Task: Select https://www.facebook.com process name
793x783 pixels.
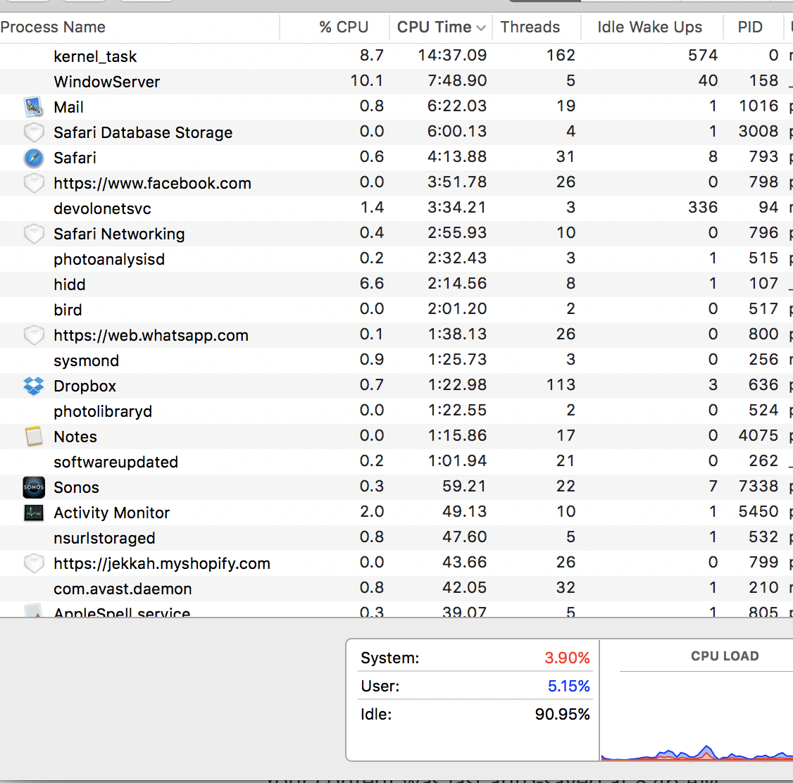Action: [x=152, y=184]
